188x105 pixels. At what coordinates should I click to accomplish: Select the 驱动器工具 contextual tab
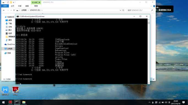coord(36,2)
